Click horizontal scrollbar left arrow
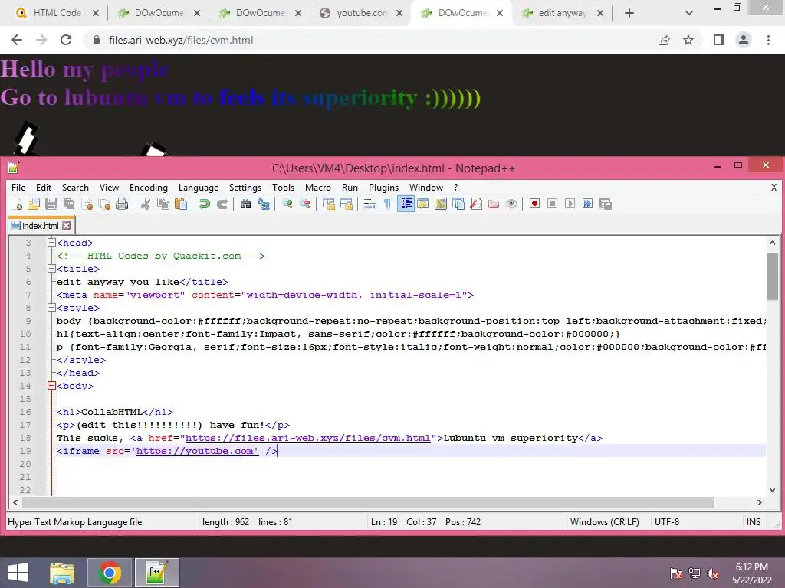 15,502
